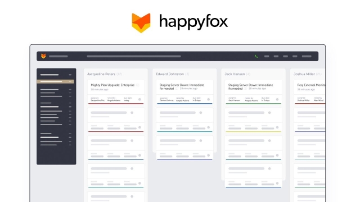Viewport: 360px width, 202px height.
Task: Click the '(21)' count beside Joshua Miller
Action: point(319,74)
